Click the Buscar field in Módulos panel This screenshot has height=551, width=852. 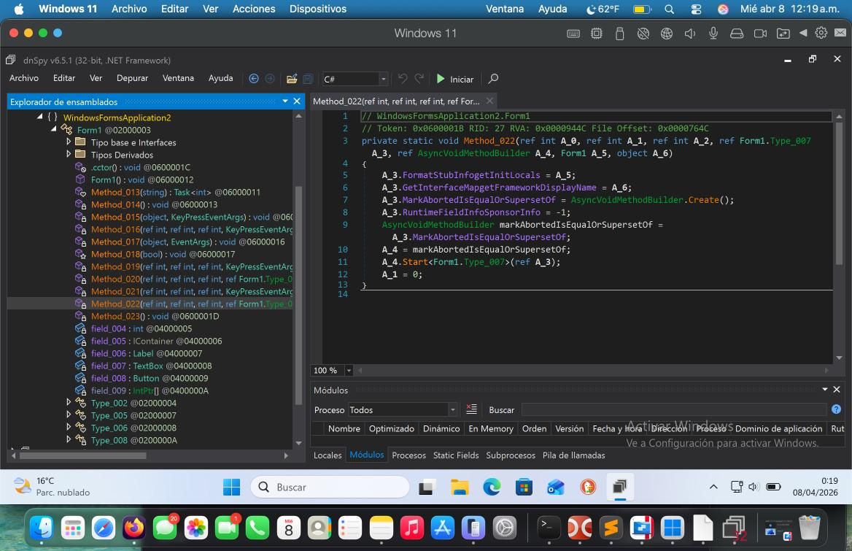pyautogui.click(x=671, y=410)
